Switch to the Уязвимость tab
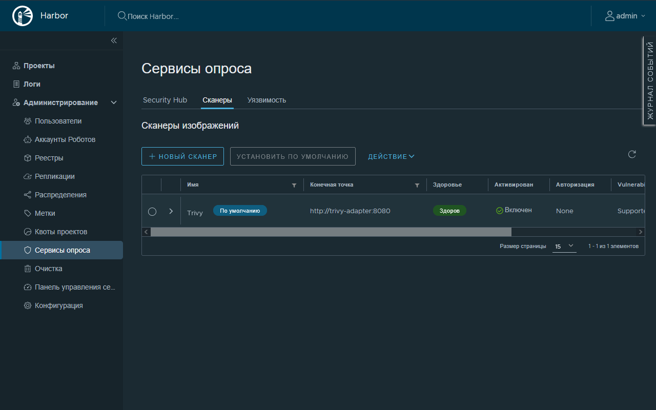The height and width of the screenshot is (410, 656). click(266, 100)
